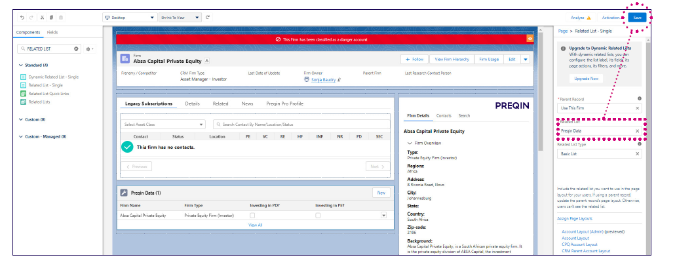Image resolution: width=675 pixels, height=270 pixels.
Task: Open the Details tab
Action: (x=193, y=104)
